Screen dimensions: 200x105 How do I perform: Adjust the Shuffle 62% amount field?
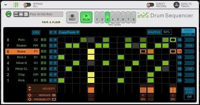pyautogui.click(x=167, y=32)
